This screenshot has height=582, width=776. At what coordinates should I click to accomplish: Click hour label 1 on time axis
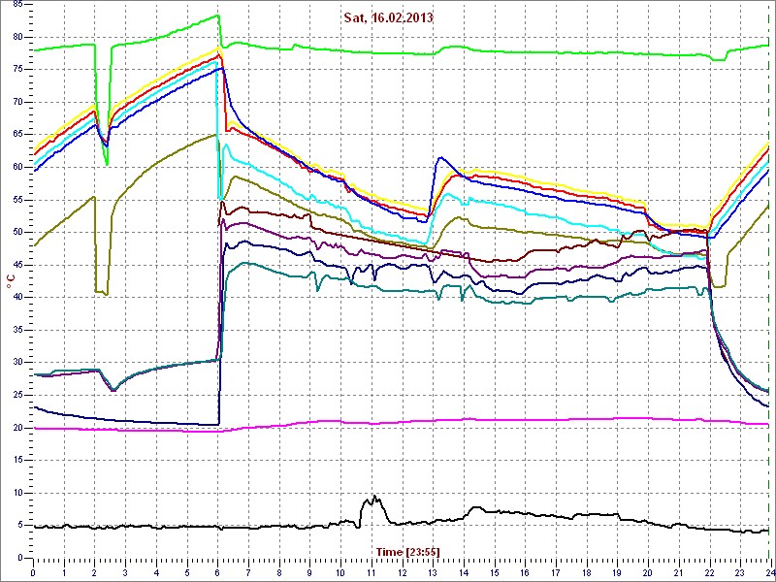pyautogui.click(x=64, y=572)
